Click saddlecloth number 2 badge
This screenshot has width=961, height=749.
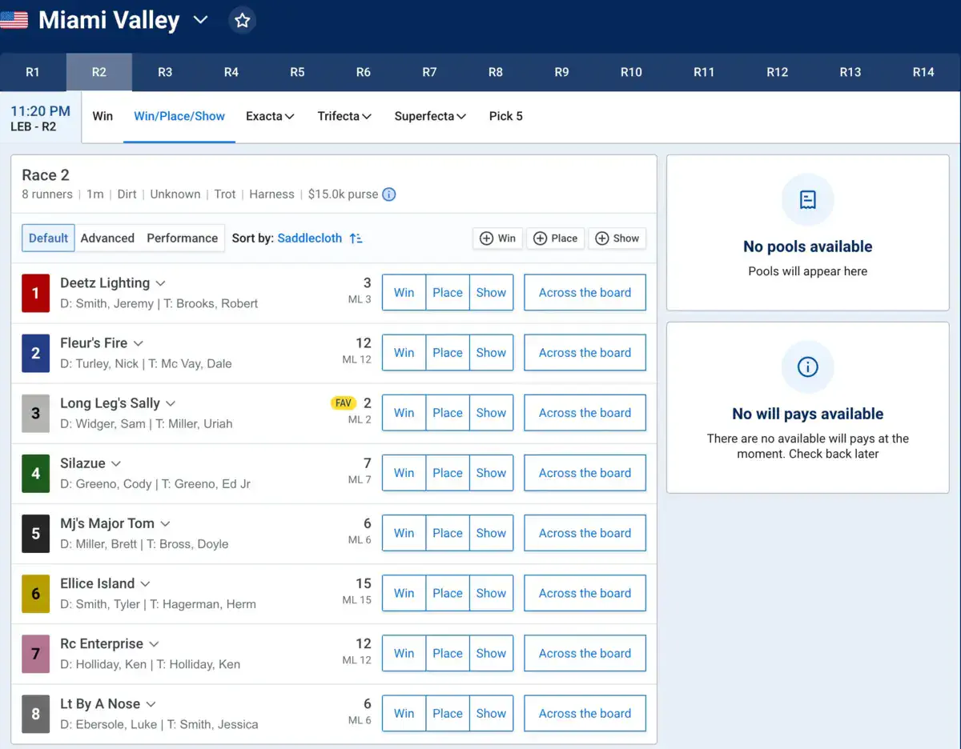coord(35,353)
